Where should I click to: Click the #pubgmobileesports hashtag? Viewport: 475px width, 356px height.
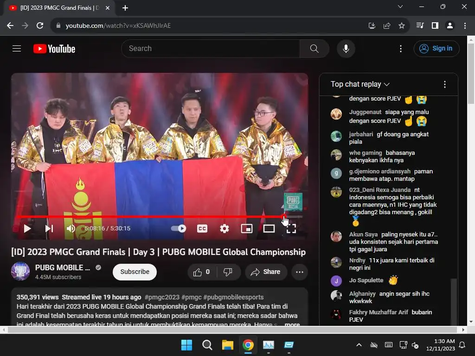pos(233,297)
